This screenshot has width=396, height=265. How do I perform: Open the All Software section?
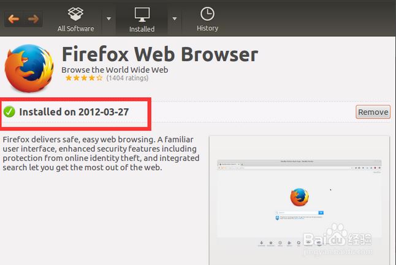click(x=75, y=20)
